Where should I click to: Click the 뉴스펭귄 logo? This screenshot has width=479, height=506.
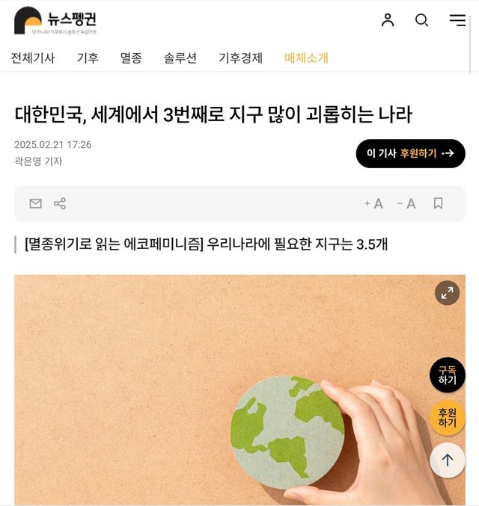coord(55,20)
